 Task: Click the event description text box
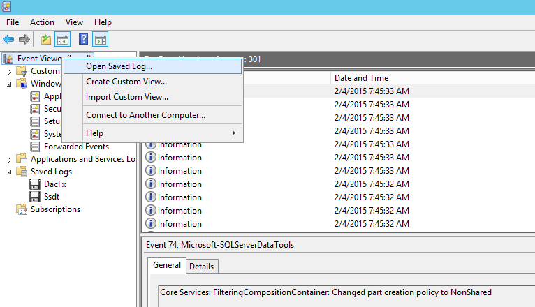[346, 297]
